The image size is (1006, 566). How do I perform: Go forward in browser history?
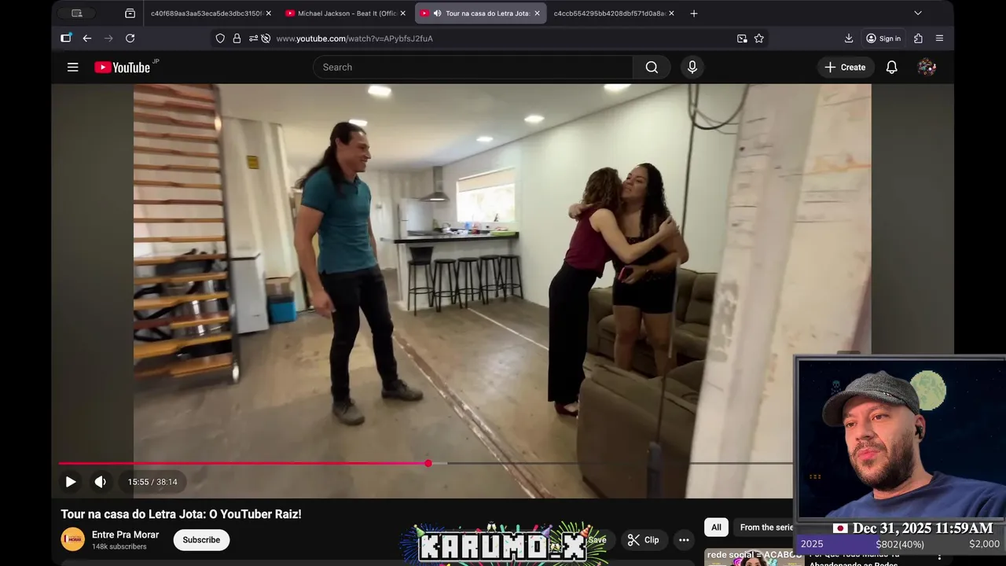[x=108, y=39]
